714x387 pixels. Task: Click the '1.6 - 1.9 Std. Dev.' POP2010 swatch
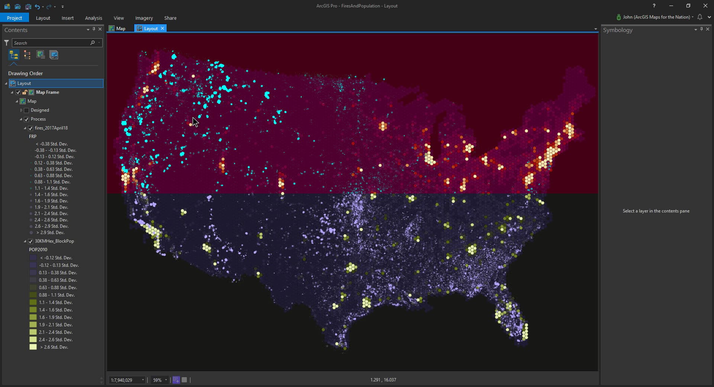(x=33, y=317)
